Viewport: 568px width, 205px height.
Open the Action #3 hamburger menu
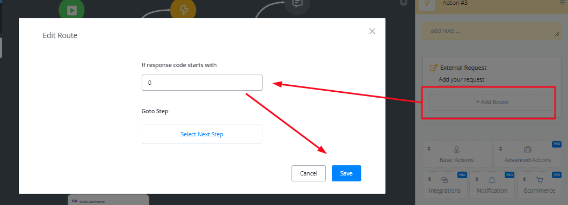pos(562,3)
